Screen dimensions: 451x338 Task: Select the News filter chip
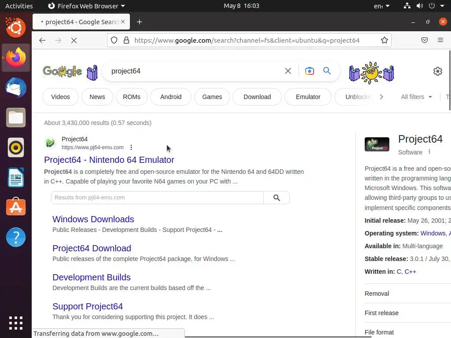(97, 97)
